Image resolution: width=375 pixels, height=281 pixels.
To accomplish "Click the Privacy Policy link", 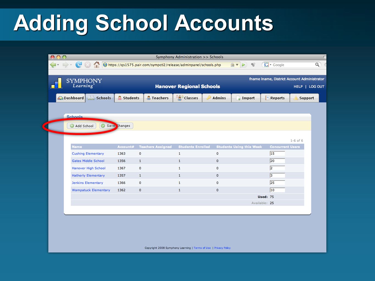I will [x=222, y=248].
